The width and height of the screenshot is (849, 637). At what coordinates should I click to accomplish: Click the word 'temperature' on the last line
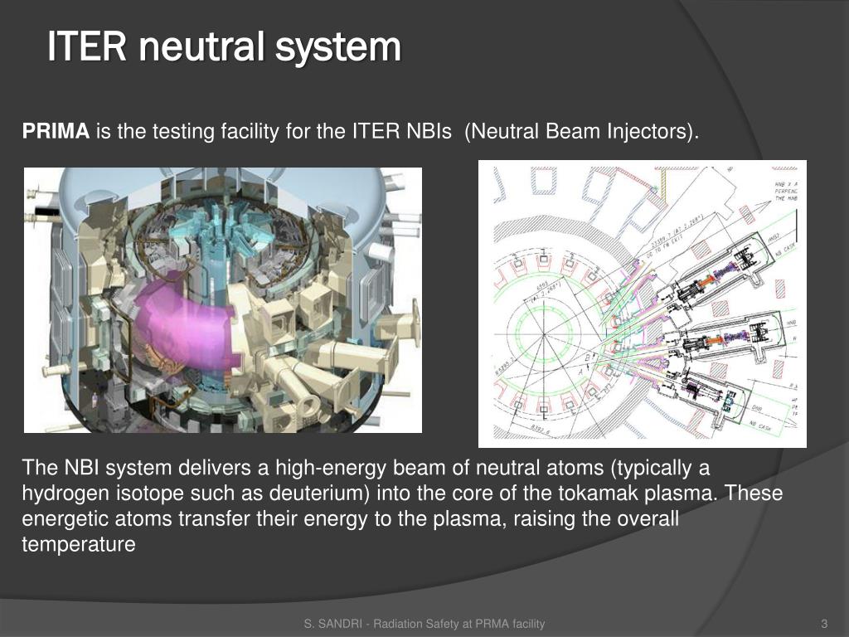pyautogui.click(x=79, y=544)
